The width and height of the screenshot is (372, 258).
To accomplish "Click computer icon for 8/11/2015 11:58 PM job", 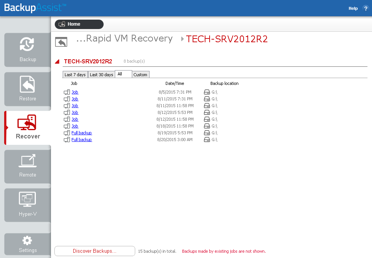I will click(67, 106).
